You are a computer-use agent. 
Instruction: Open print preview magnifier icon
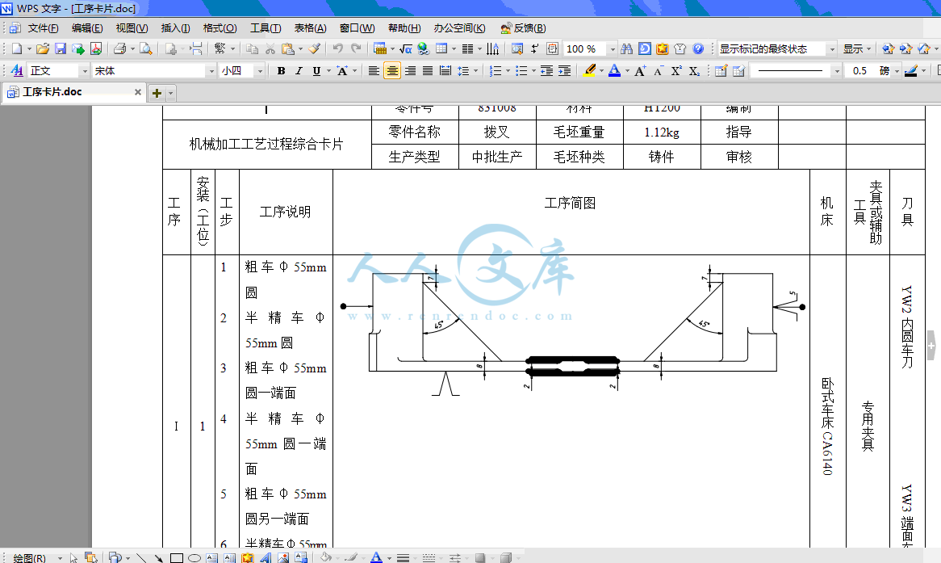point(146,48)
